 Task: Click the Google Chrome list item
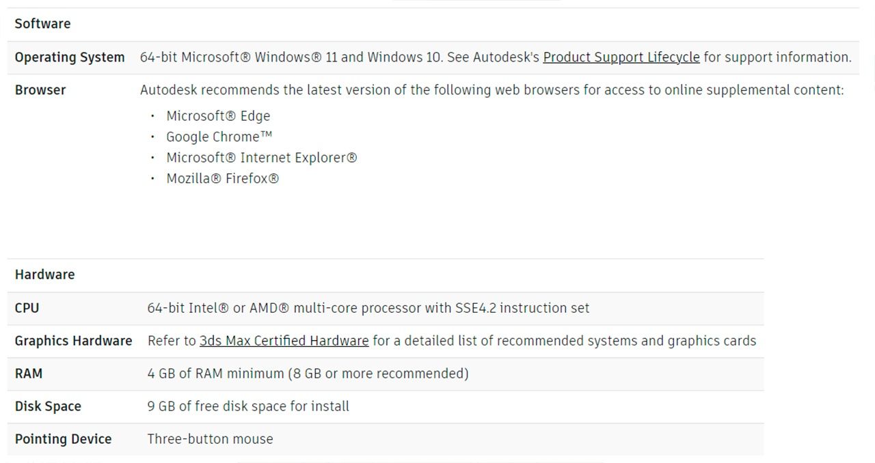coord(219,137)
